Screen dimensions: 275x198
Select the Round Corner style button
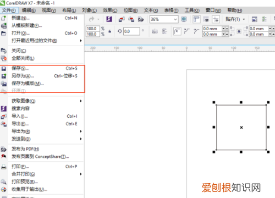[x=177, y=31]
